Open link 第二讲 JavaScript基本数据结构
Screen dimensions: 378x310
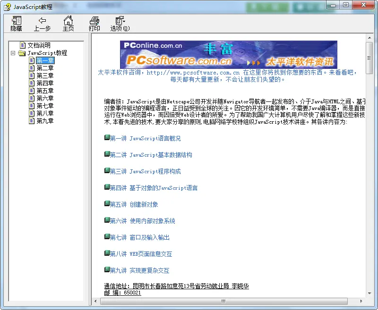coord(151,155)
